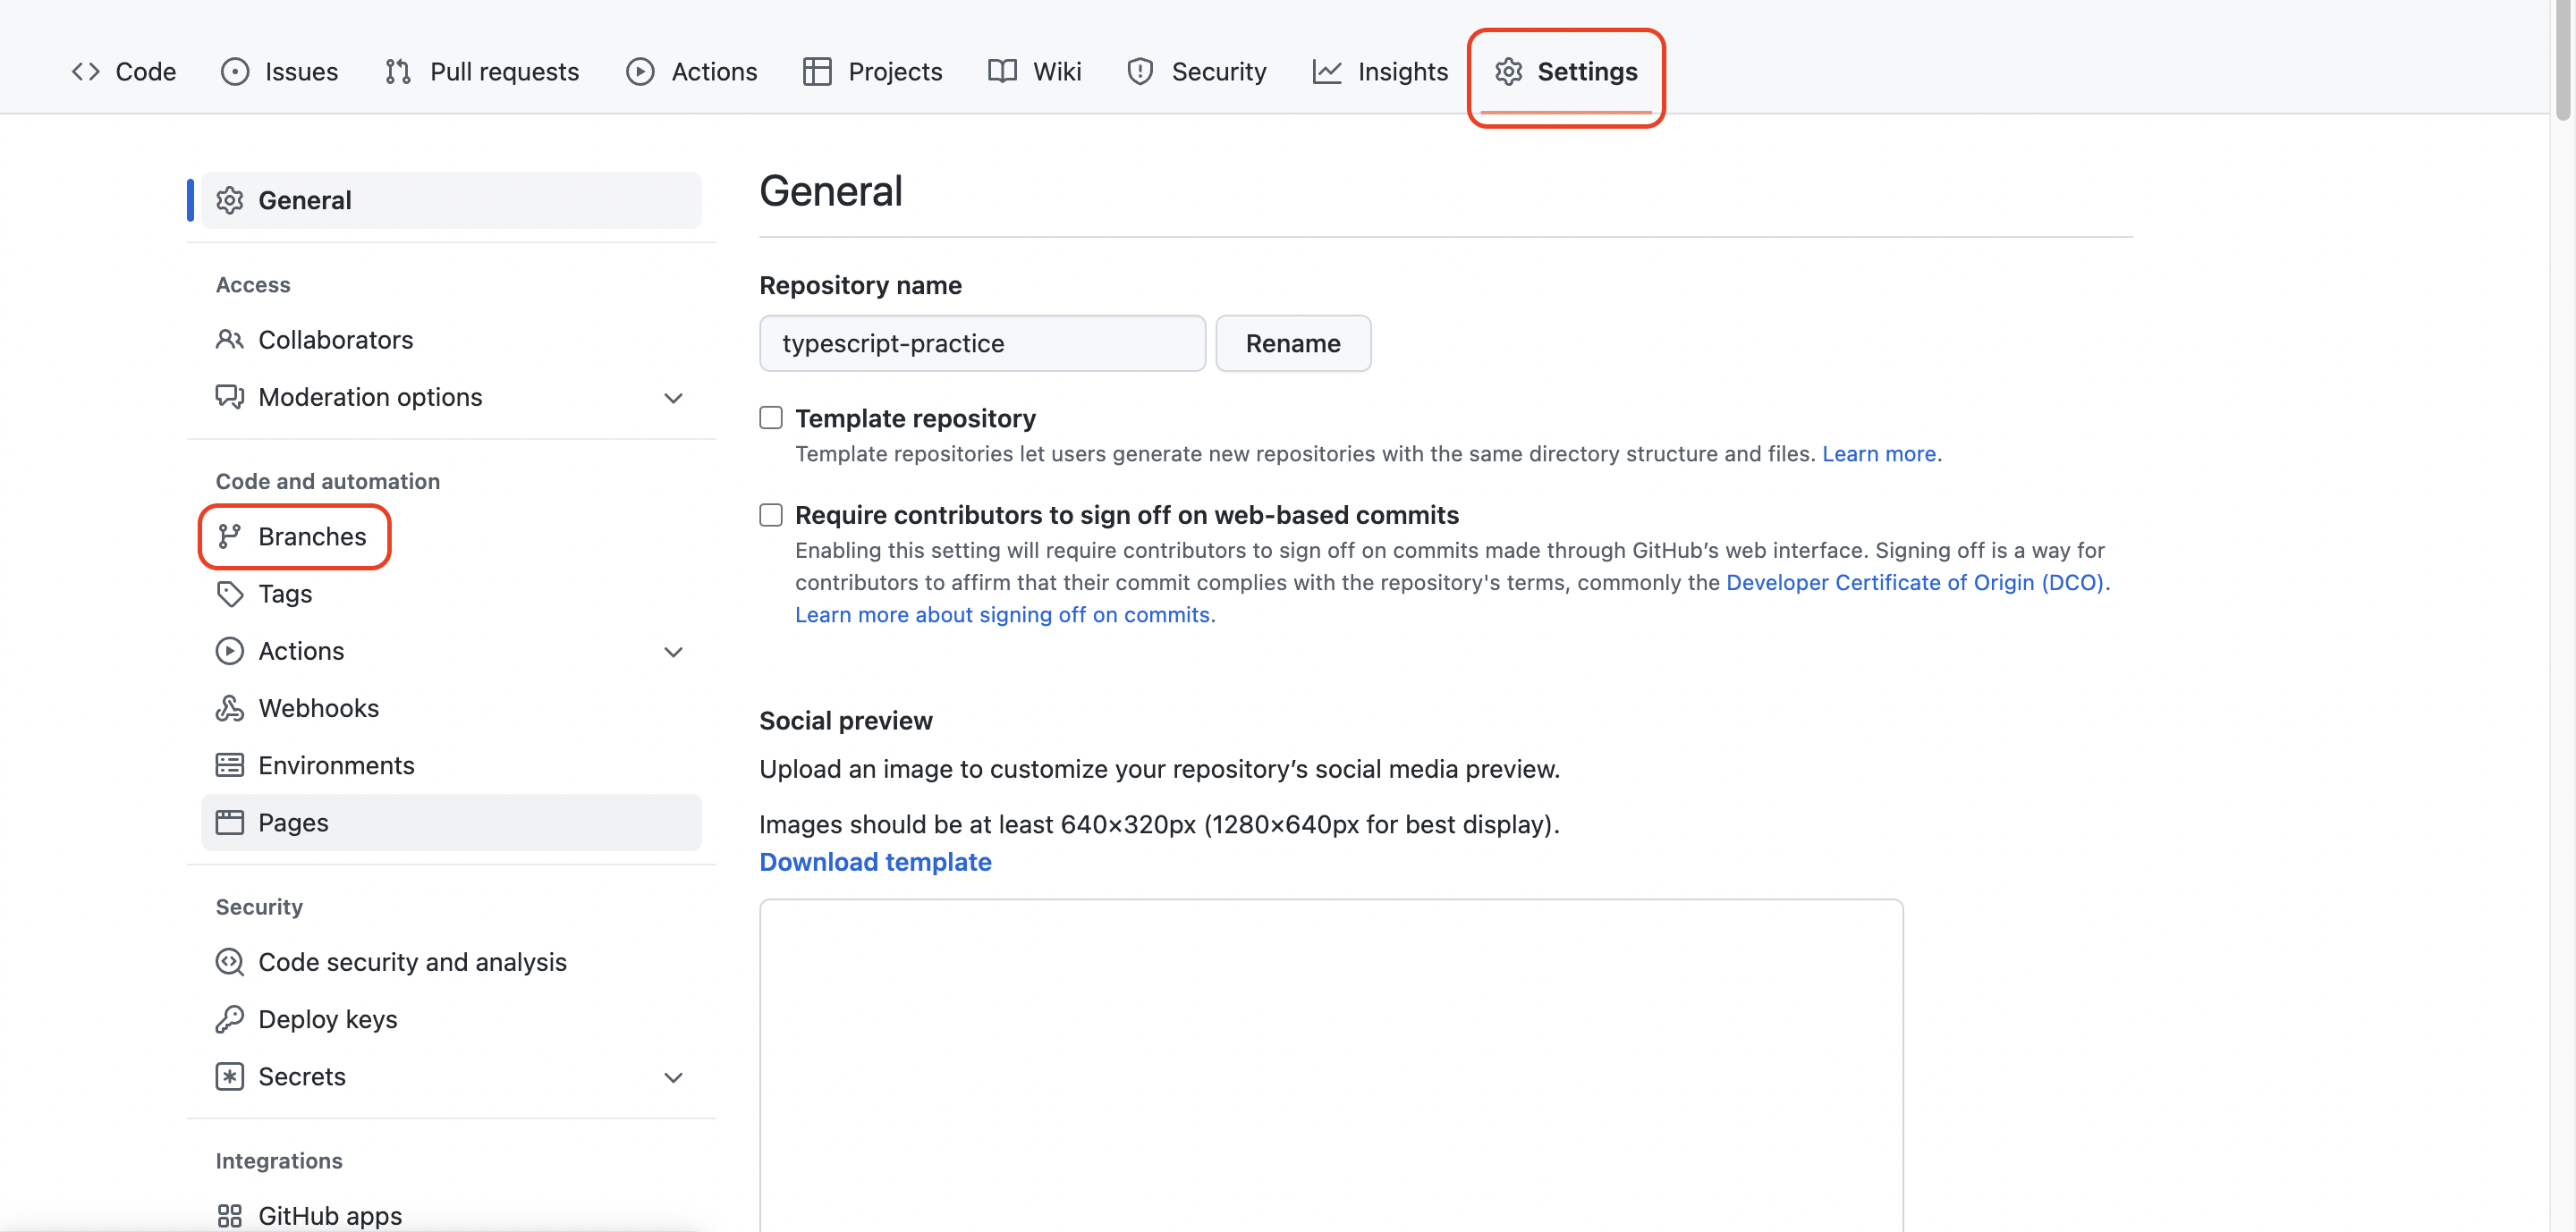Viewport: 2576px width, 1232px height.
Task: Click the Pages browser icon
Action: pyautogui.click(x=230, y=823)
